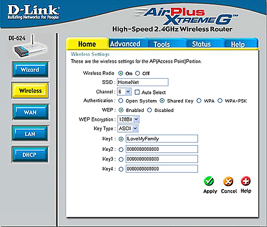Click the Cancel text label
267x227 pixels.
[229, 191]
